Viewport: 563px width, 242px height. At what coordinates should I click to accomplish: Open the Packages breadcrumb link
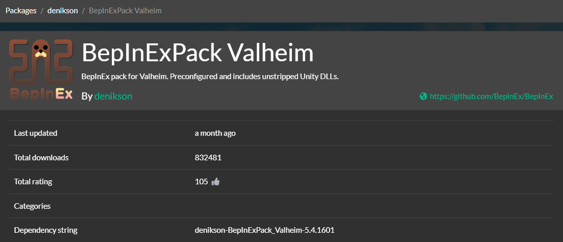tap(21, 10)
